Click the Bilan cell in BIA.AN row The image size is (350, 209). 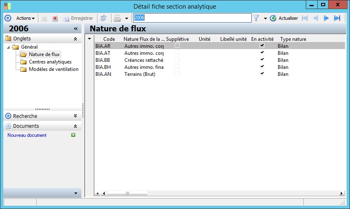click(x=283, y=74)
